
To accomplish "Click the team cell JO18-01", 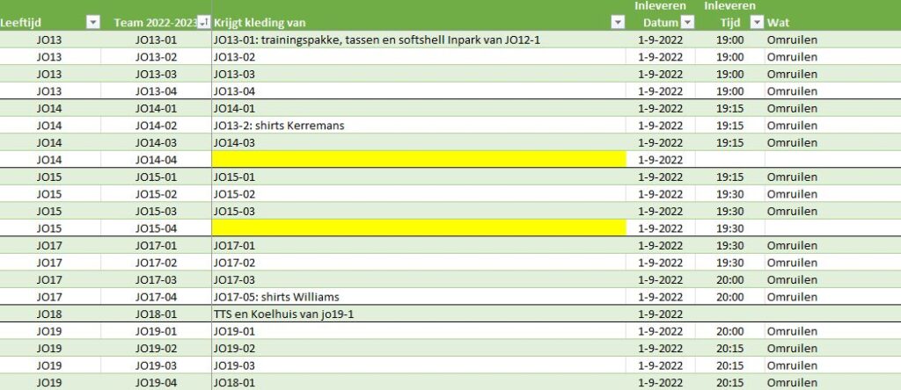I will point(156,314).
